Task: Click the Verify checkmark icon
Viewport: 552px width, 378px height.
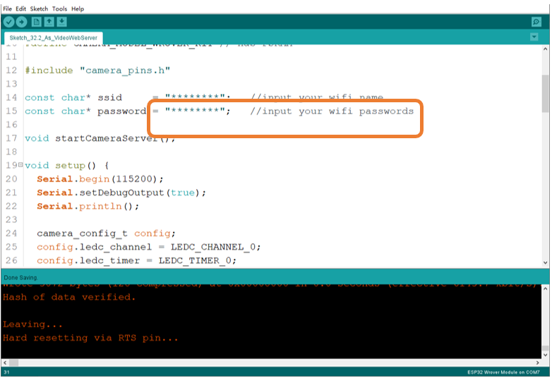Action: pyautogui.click(x=8, y=22)
